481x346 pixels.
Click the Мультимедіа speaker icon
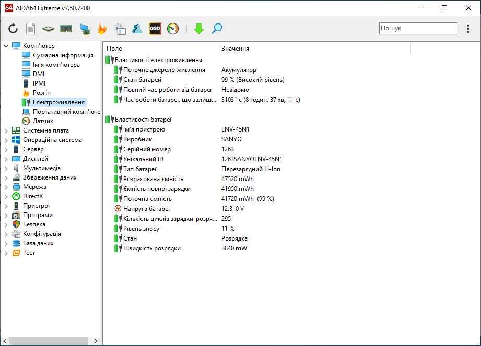point(16,168)
